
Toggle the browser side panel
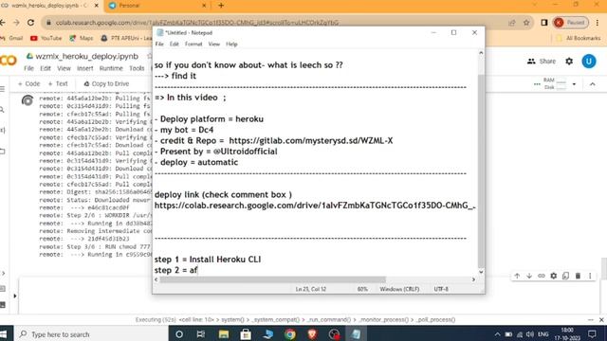tap(543, 23)
